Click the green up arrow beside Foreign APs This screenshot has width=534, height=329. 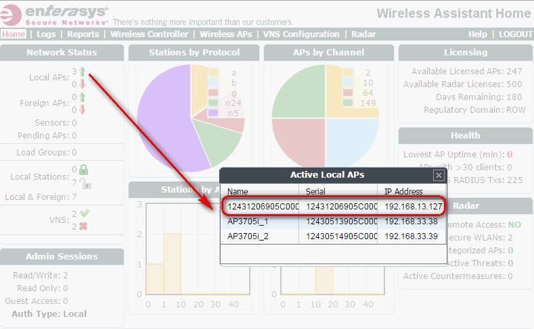coord(82,97)
